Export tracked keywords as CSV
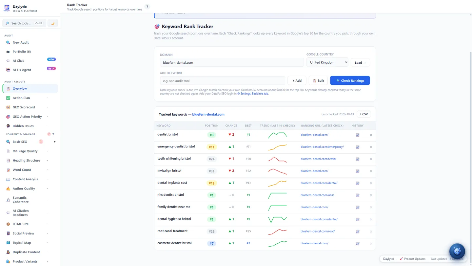 [364, 114]
